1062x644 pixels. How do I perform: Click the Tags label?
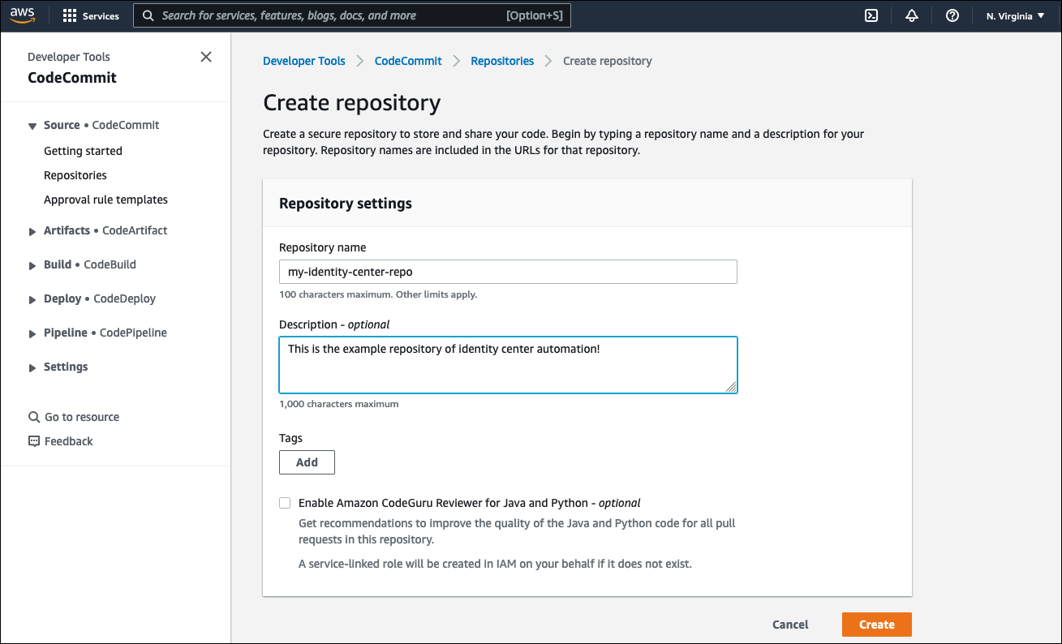290,438
